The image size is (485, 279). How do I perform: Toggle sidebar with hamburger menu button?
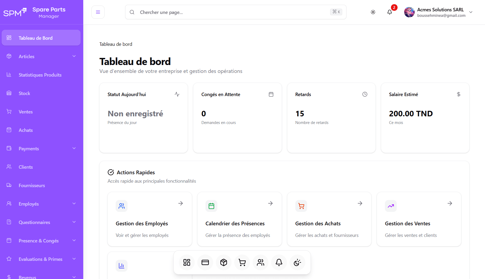98,12
